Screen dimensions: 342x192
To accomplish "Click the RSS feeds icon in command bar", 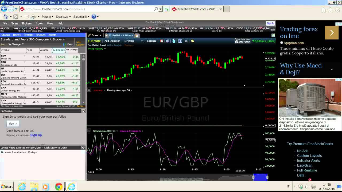I will [x=16, y=17].
